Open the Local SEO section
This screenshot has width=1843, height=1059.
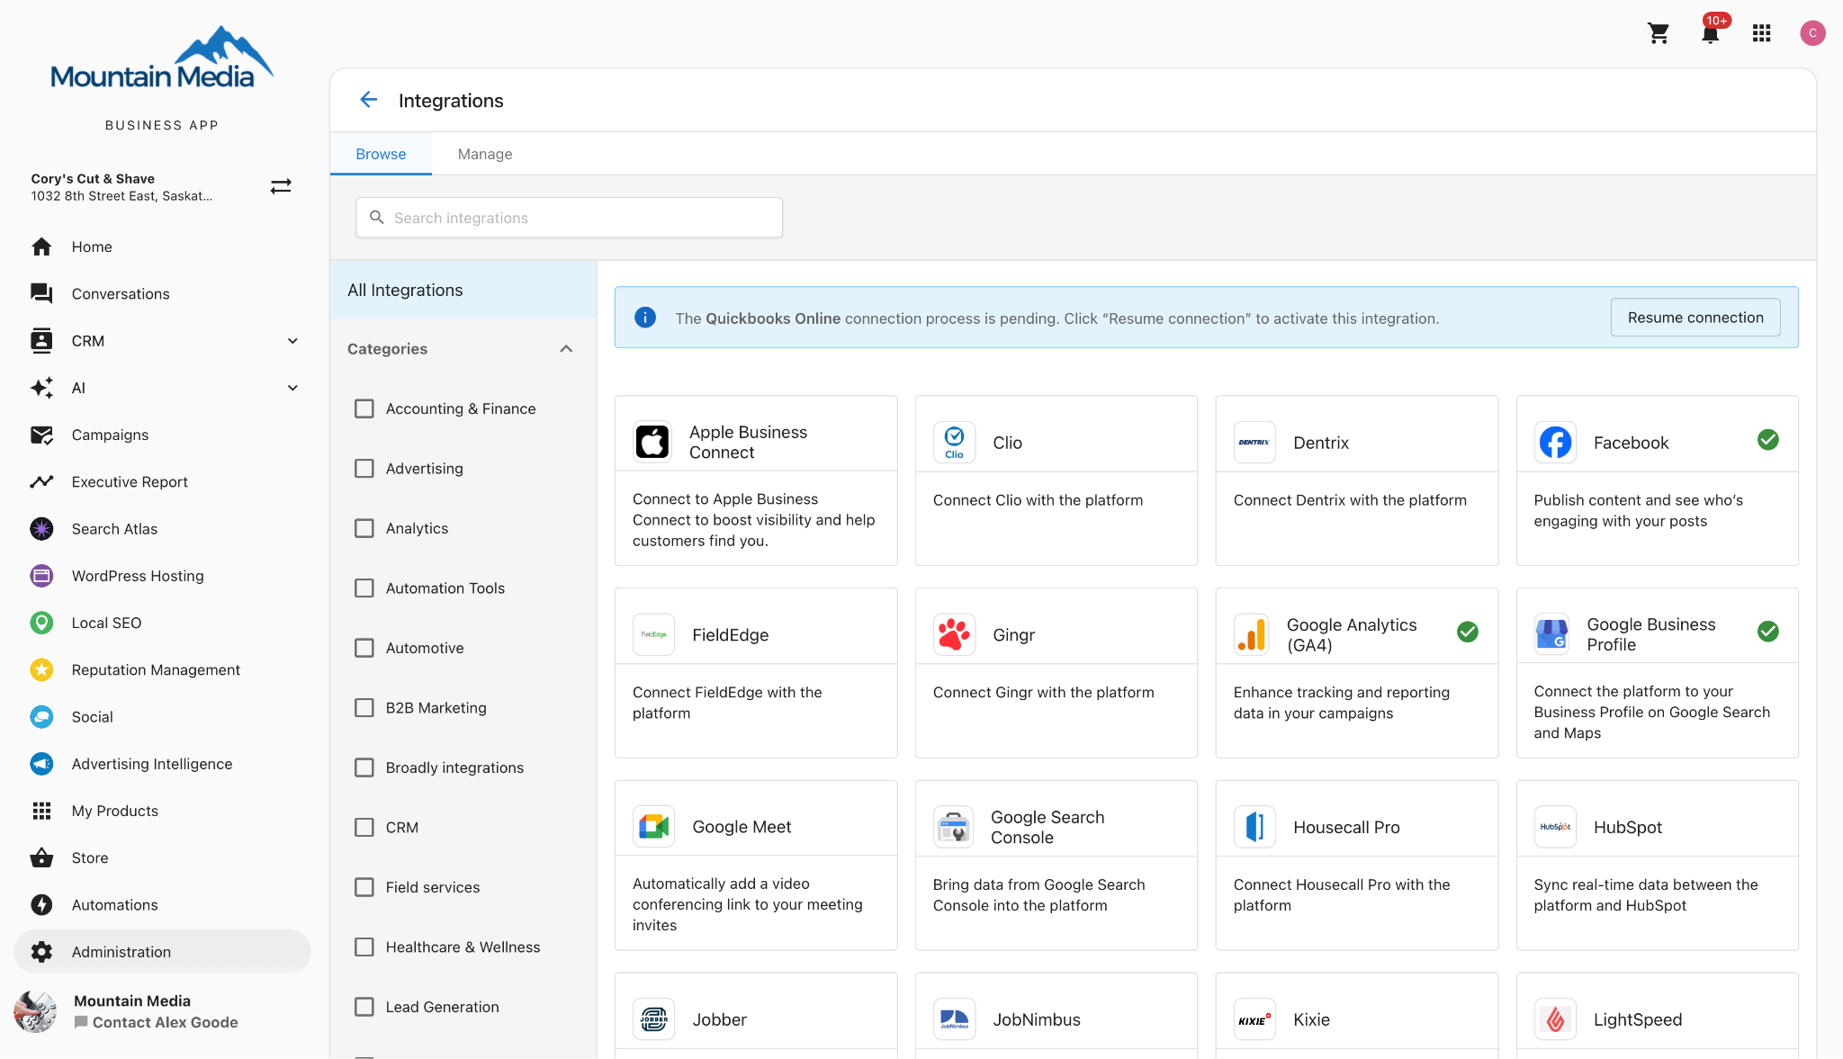(x=106, y=622)
